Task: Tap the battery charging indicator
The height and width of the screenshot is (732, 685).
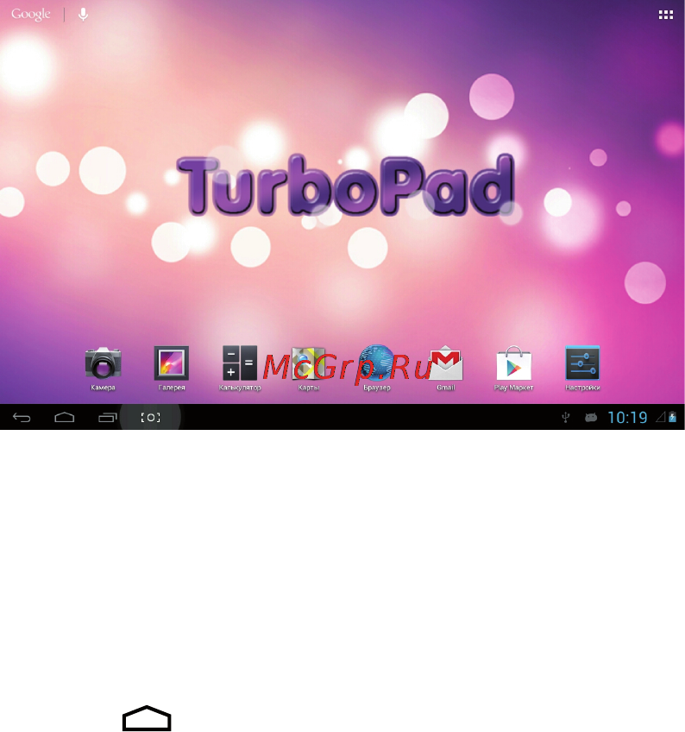Action: [672, 417]
